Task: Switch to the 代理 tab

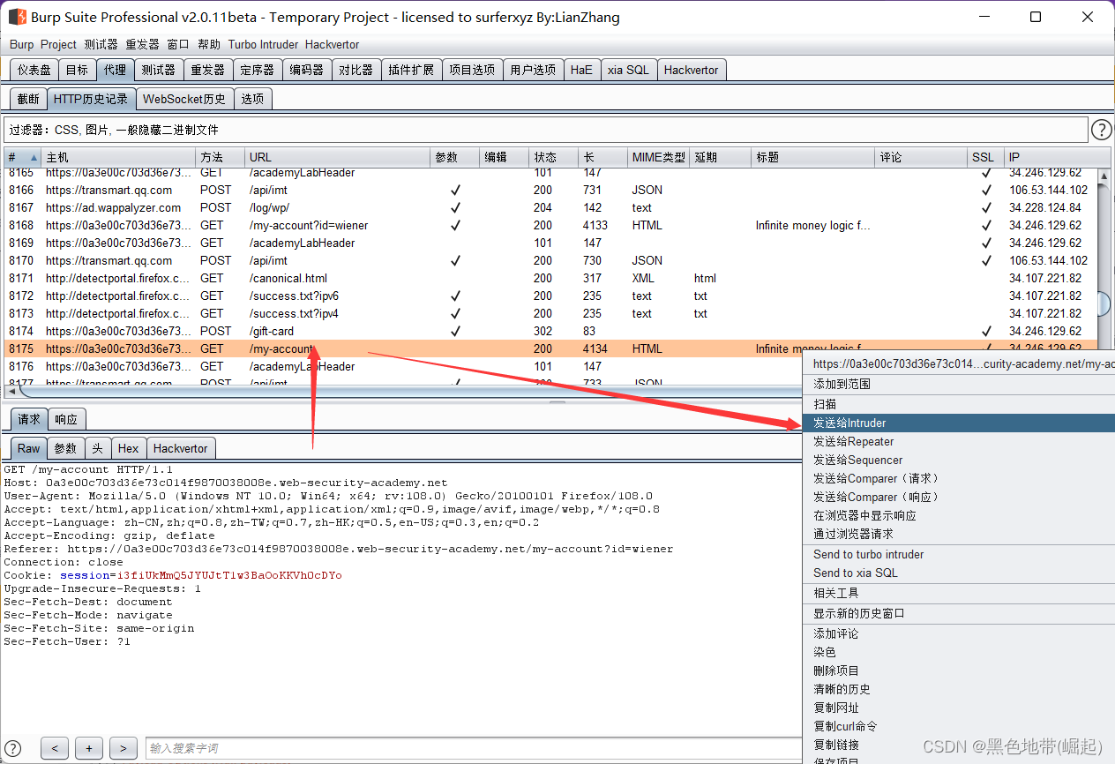Action: click(115, 70)
